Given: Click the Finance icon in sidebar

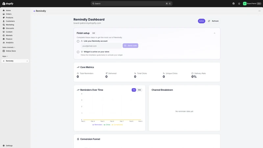Looking at the screenshot, I should click(x=4, y=39).
